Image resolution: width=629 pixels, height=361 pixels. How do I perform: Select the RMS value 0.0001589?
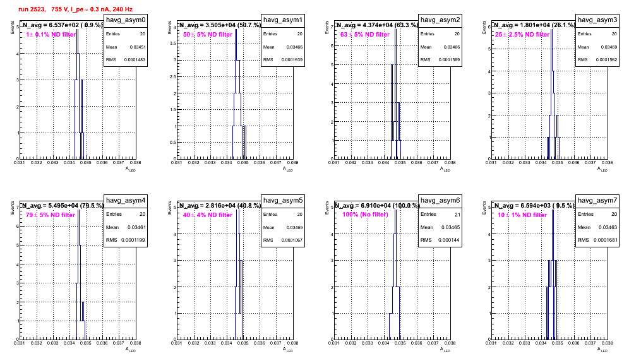point(449,60)
